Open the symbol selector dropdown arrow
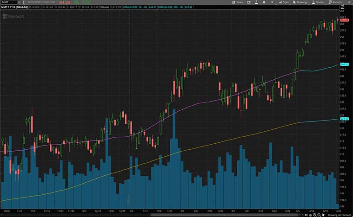 point(19,2)
